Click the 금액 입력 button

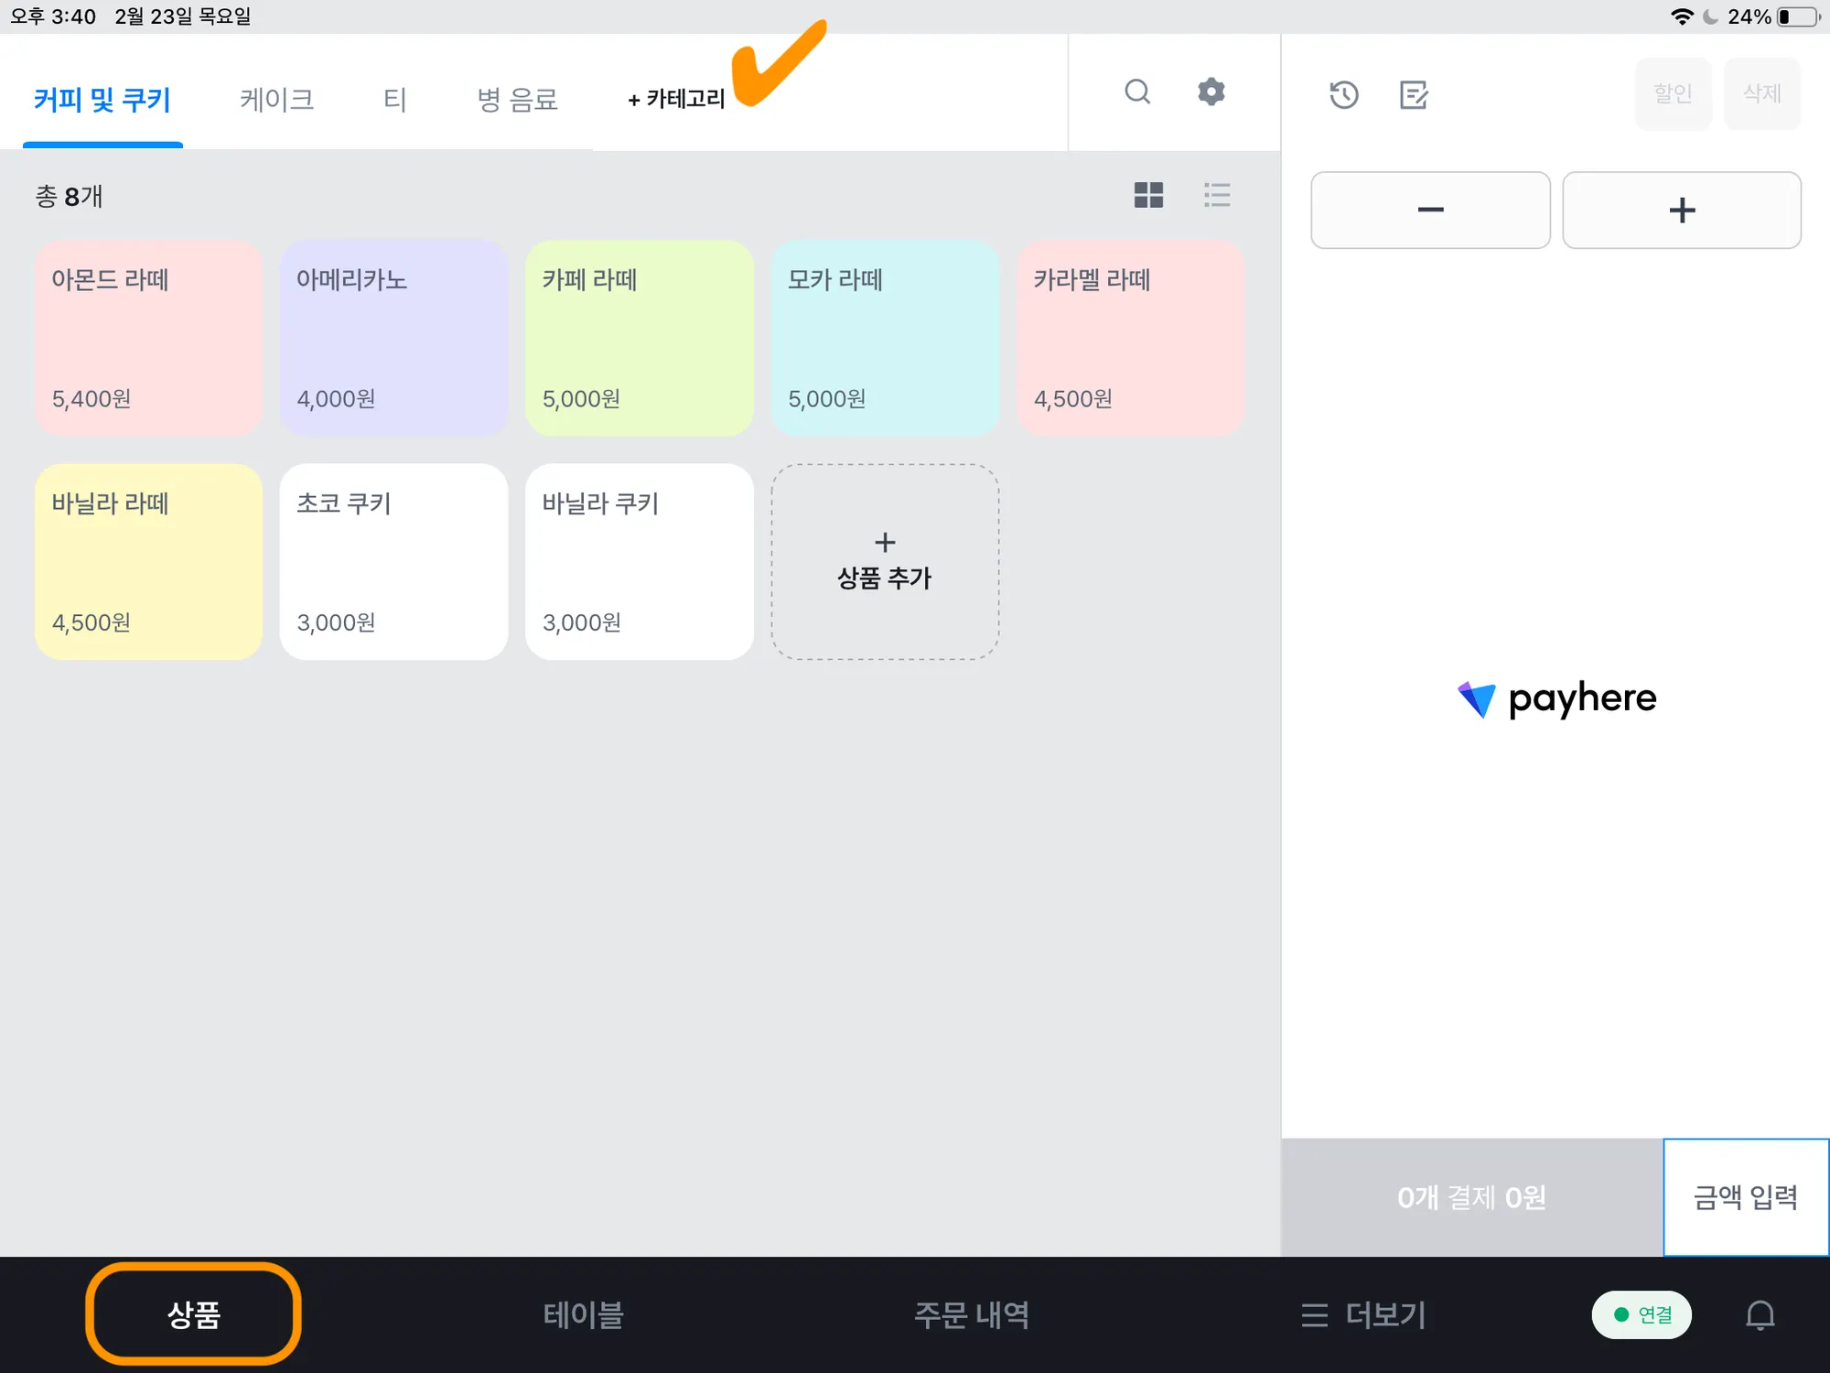point(1745,1197)
